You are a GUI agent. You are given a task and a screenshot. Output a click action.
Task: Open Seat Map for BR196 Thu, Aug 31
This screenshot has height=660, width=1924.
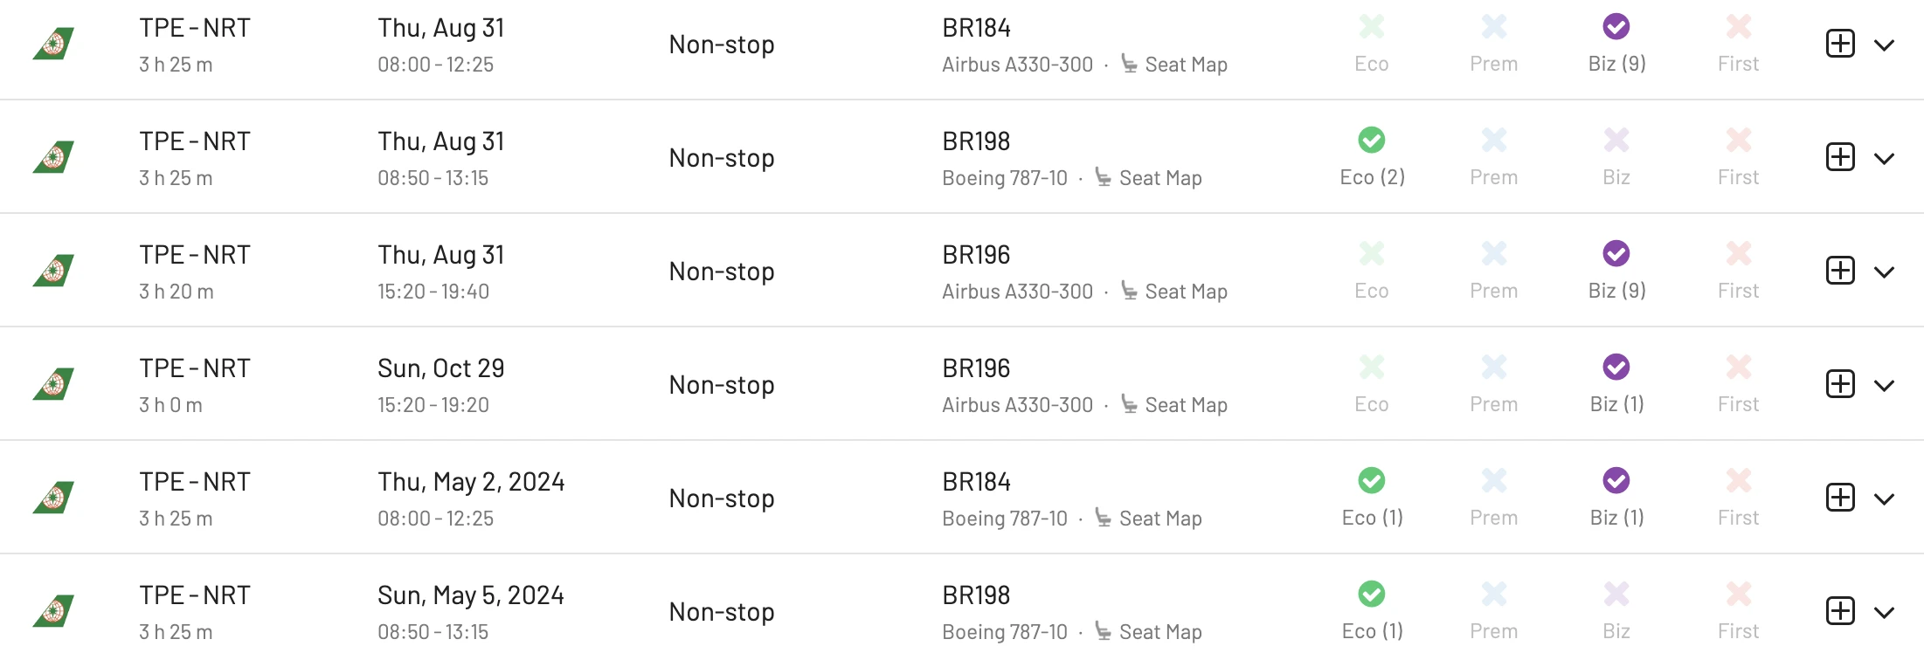click(1186, 292)
